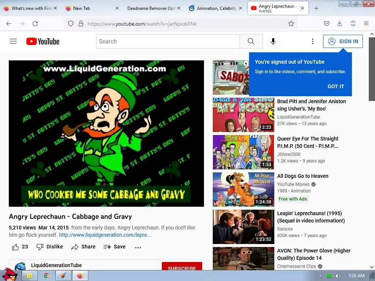Image resolution: width=375 pixels, height=281 pixels.
Task: Subscribe to LiquidGenerationTube channel
Action: click(182, 267)
